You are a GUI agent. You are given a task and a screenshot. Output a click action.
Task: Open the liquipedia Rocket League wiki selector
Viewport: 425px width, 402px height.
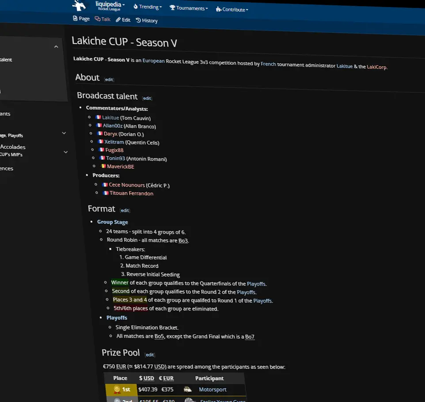coord(110,6)
